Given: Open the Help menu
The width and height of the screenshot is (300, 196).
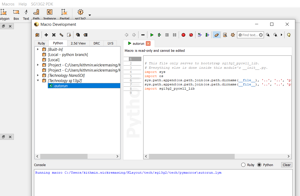Looking at the screenshot, I should coord(22,4).
